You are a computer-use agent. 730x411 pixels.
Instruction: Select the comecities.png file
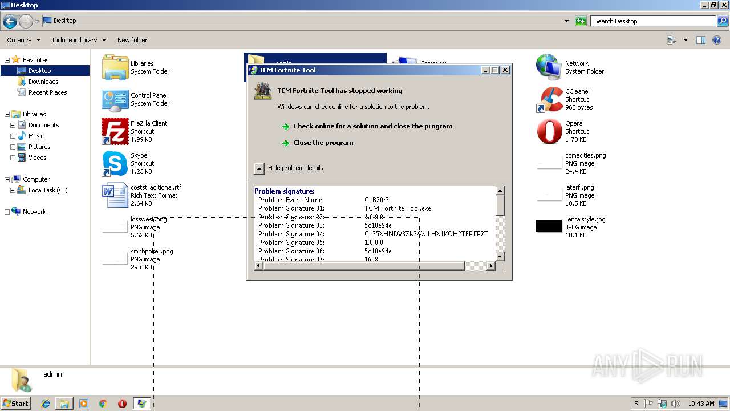(x=571, y=163)
